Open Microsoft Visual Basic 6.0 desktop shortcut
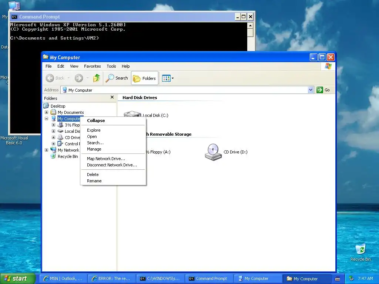379x284 pixels. tap(14, 141)
